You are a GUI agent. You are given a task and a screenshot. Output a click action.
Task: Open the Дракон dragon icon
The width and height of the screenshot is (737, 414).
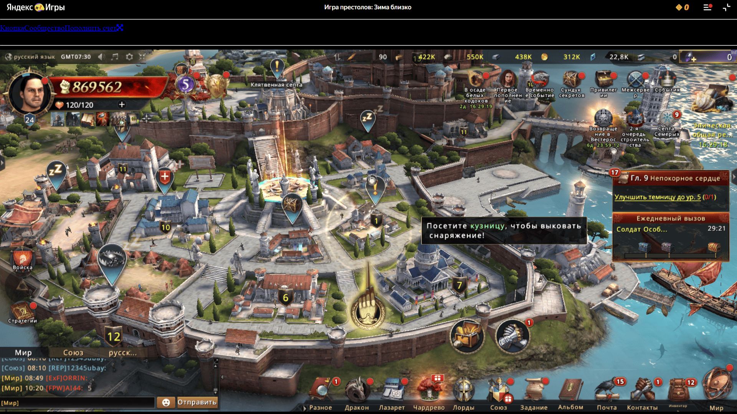coord(357,391)
